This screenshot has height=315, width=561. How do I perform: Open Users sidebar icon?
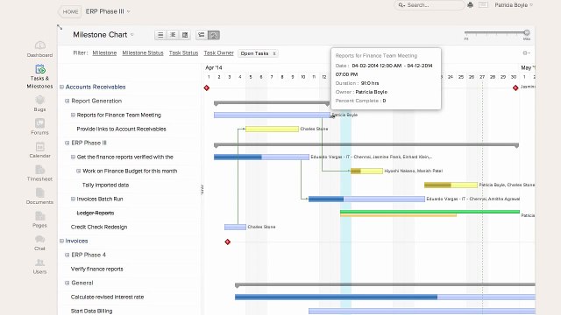point(39,262)
